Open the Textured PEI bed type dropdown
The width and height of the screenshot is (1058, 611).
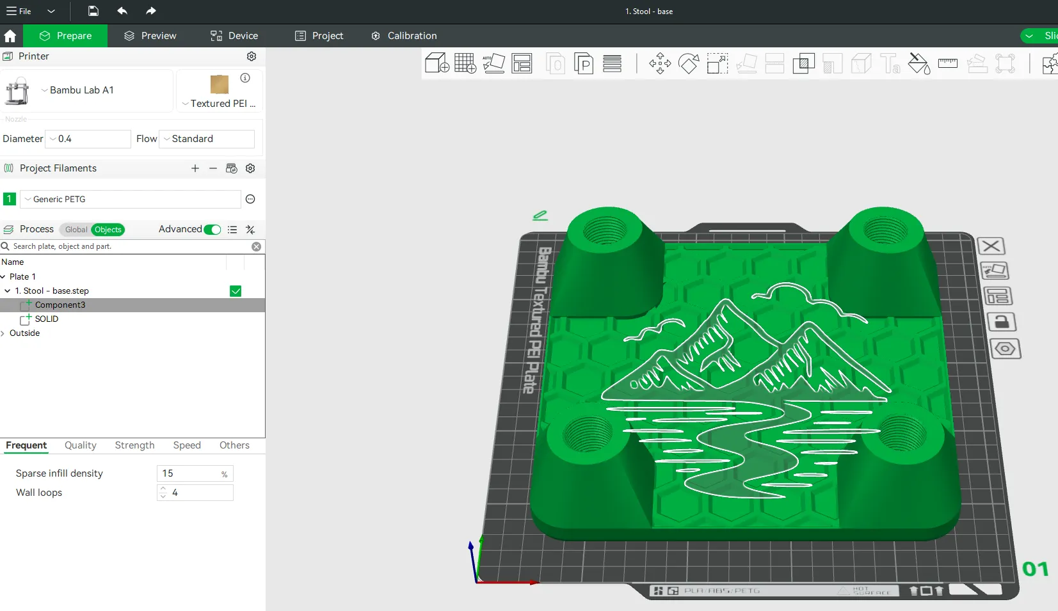pos(219,104)
